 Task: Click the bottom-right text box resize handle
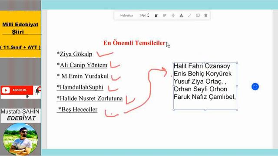[x=237, y=110]
